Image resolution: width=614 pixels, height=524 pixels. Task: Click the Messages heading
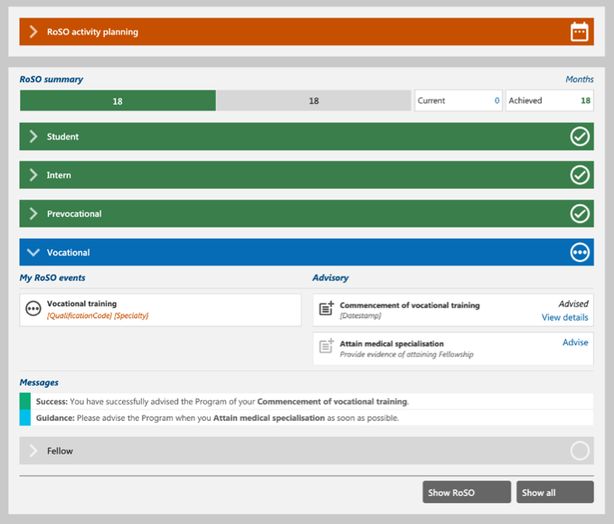point(39,382)
